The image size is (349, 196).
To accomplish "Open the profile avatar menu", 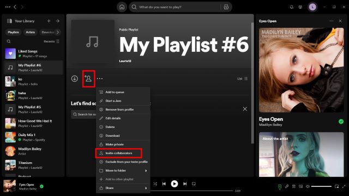I will 312,7.
